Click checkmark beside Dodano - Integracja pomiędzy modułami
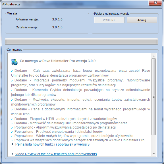 12,81
